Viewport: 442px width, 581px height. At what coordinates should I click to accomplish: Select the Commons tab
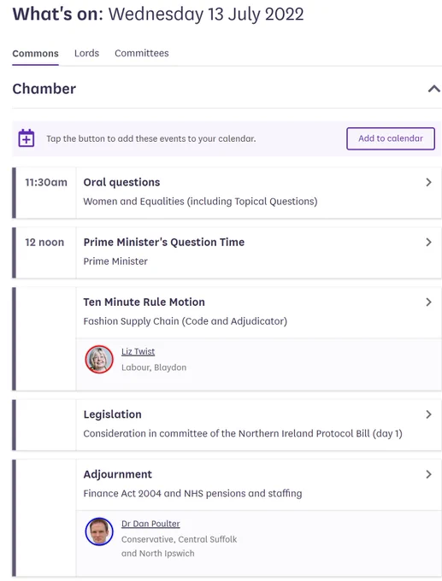(35, 54)
